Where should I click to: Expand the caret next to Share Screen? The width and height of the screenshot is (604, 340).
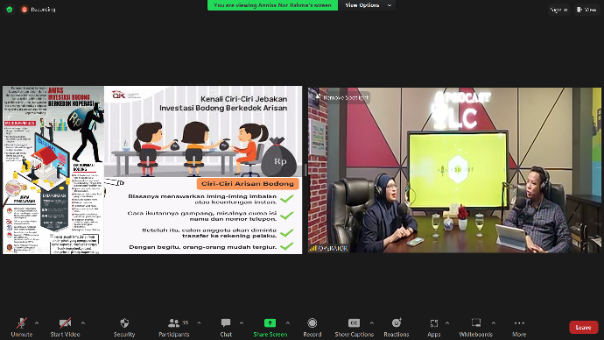coord(288,323)
